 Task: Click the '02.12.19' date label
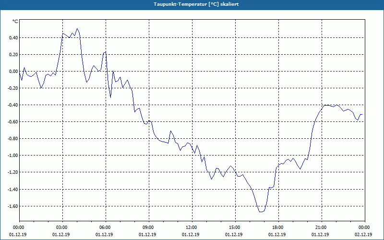[x=363, y=235]
